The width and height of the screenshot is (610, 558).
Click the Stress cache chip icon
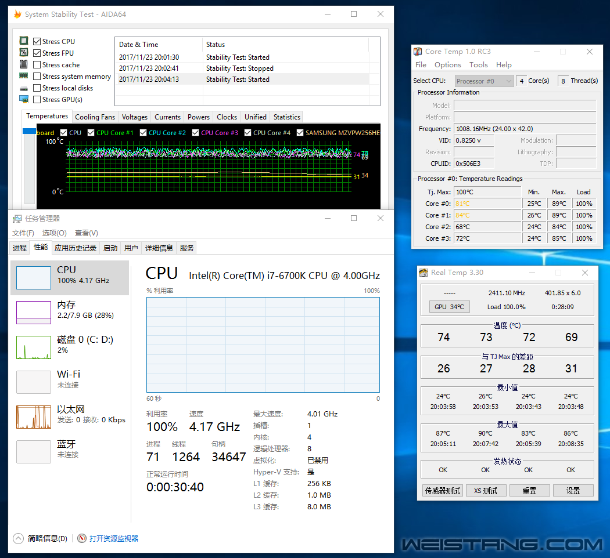tap(24, 64)
